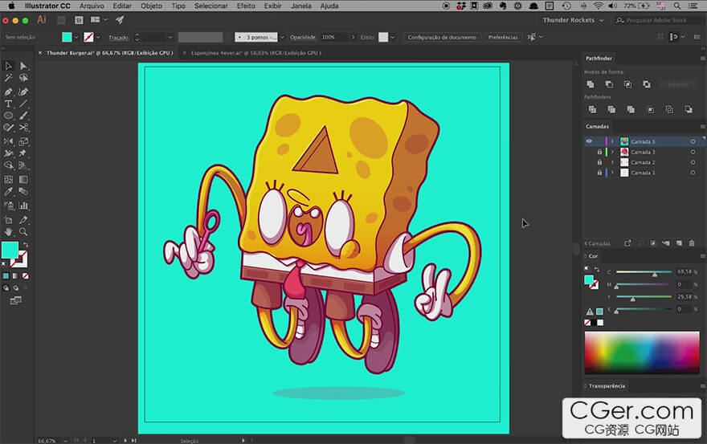
Task: Select the Scissors tool
Action: coord(23,128)
